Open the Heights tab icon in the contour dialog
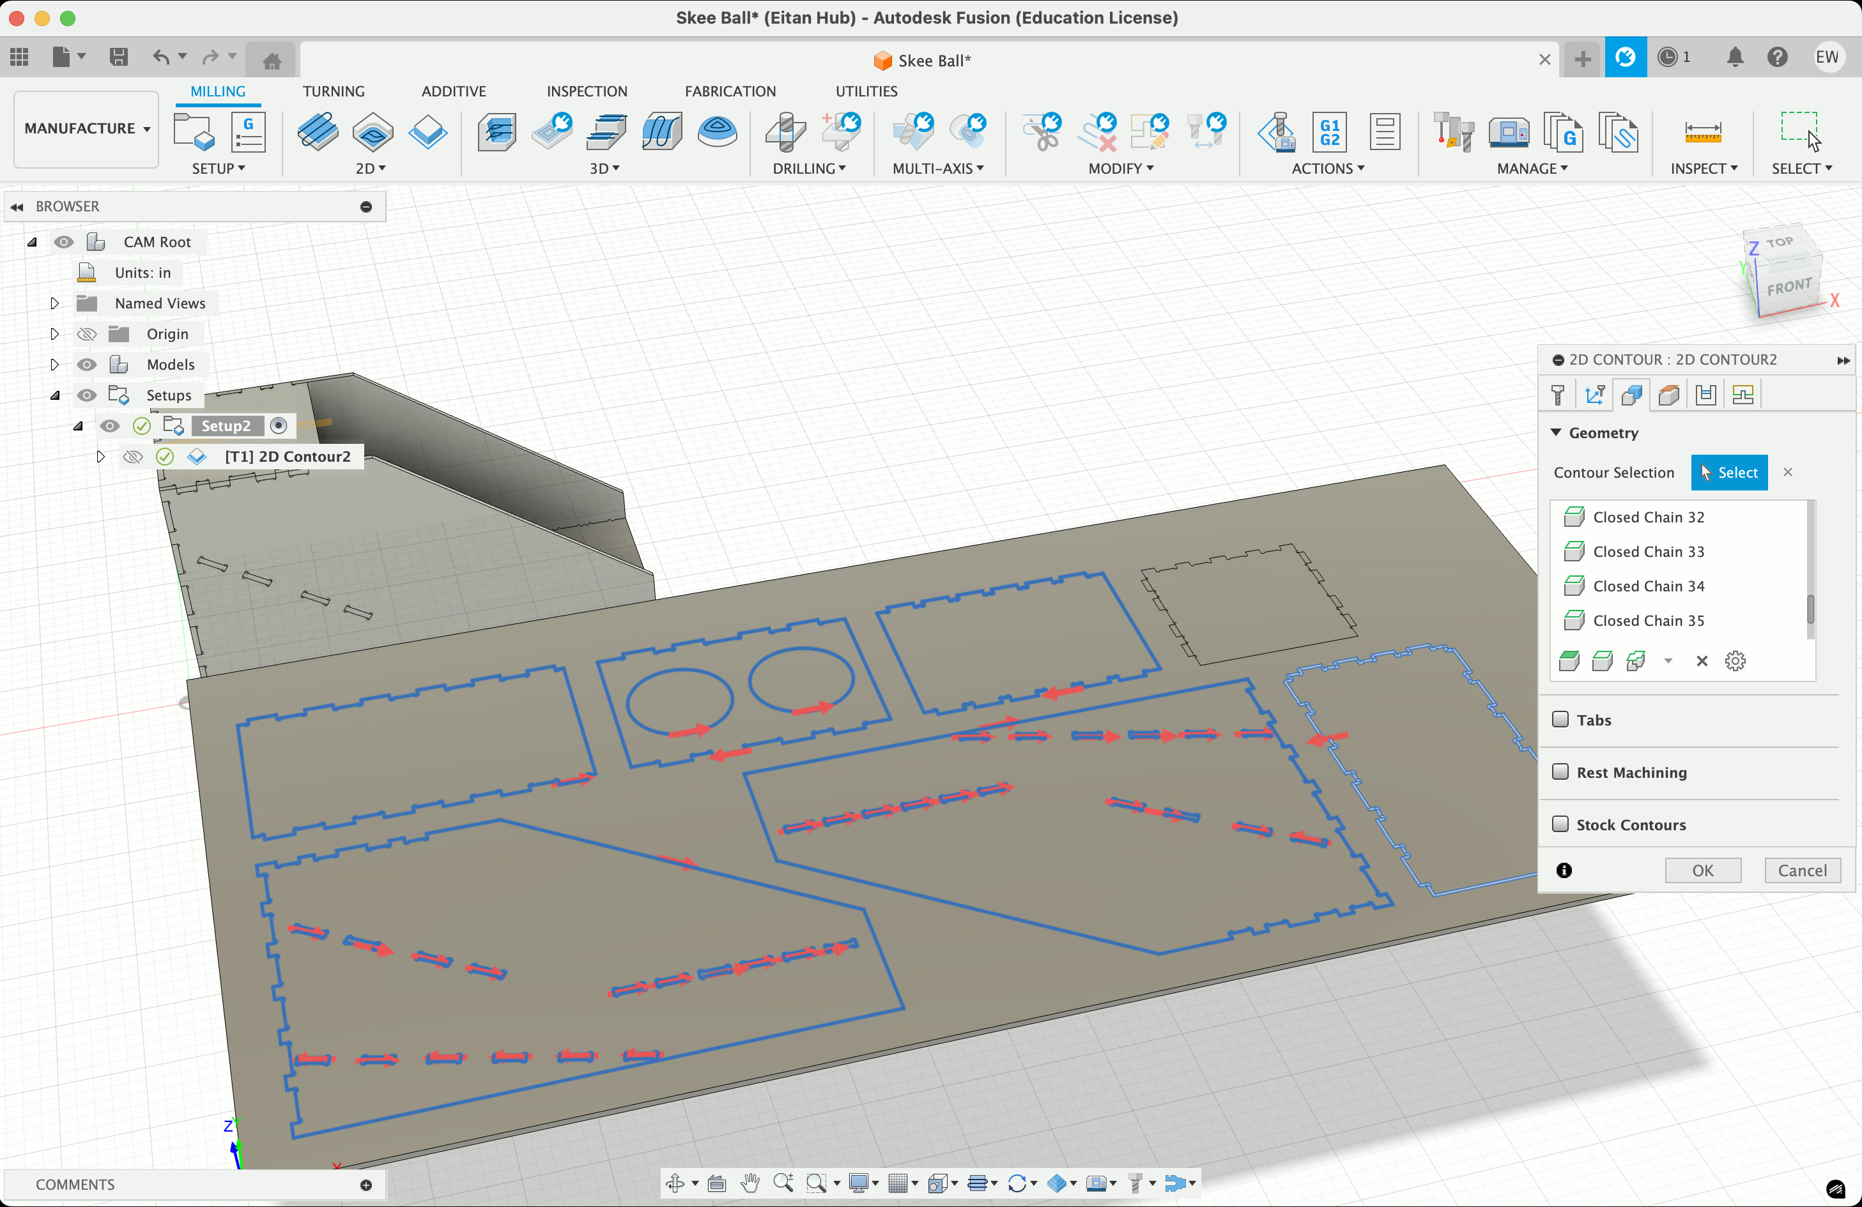 pos(1668,395)
